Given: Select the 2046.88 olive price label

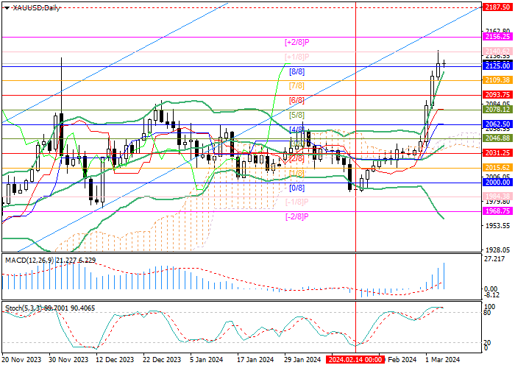Looking at the screenshot, I should 497,138.
